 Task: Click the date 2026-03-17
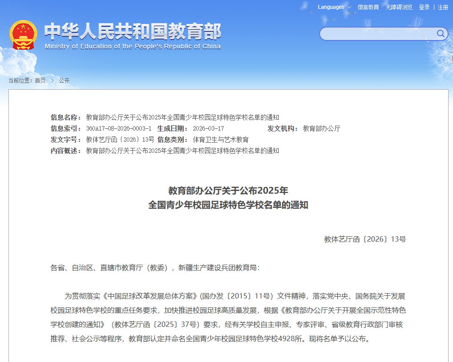click(208, 128)
